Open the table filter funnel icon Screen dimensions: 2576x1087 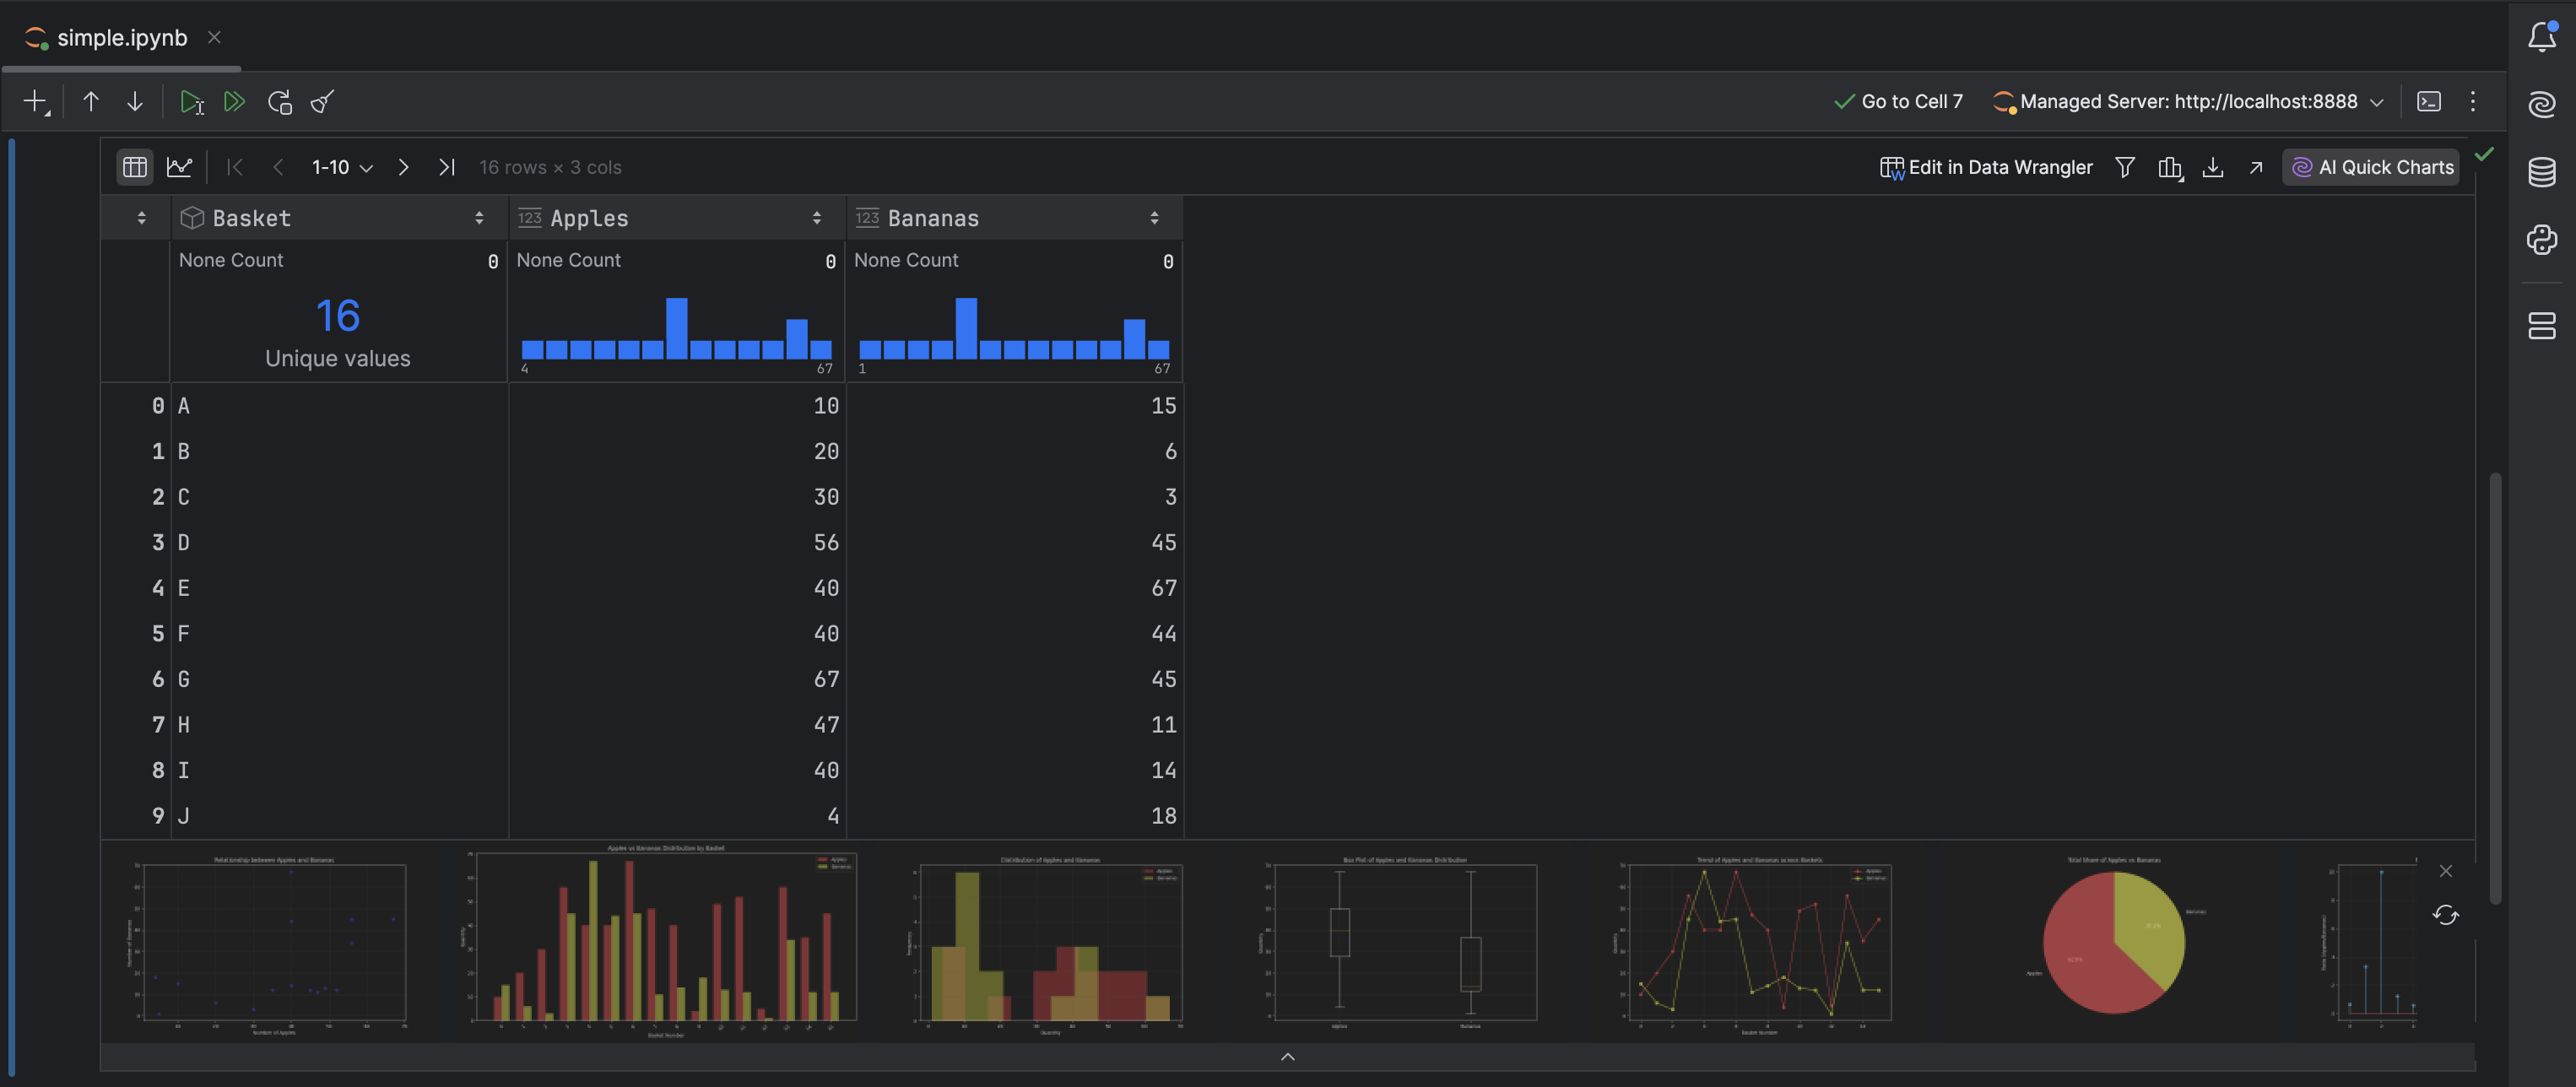[2125, 168]
